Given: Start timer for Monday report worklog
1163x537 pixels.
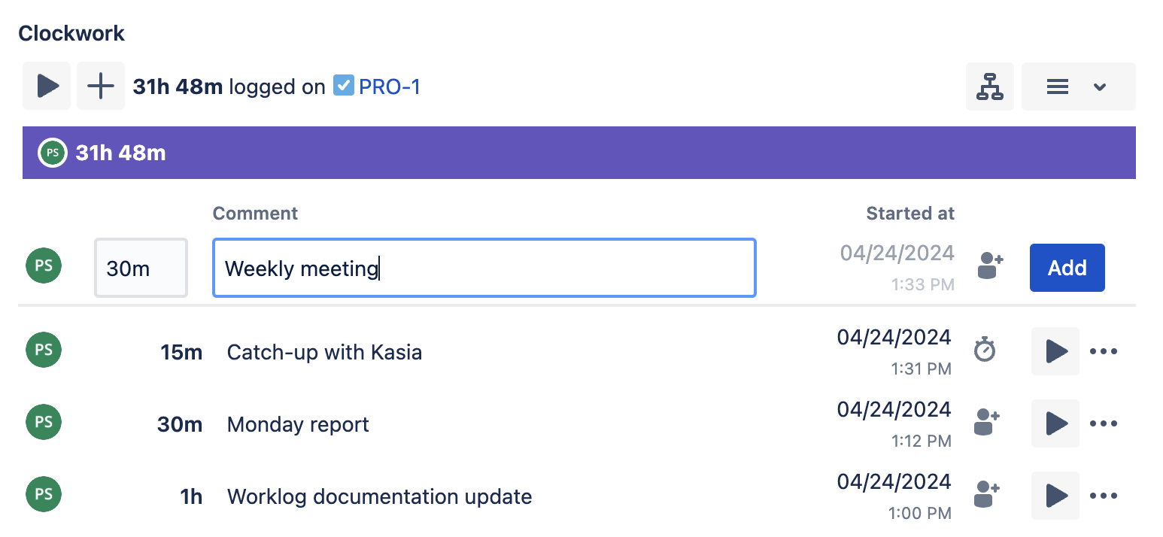Looking at the screenshot, I should [x=1055, y=423].
